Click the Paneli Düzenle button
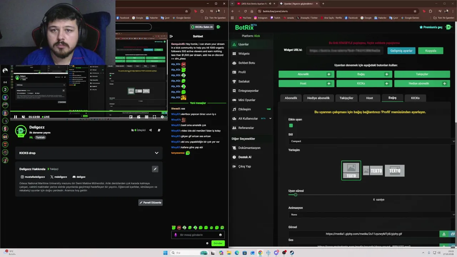 [150, 202]
